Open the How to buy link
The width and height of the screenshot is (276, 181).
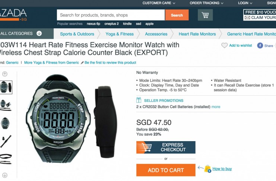click(x=222, y=169)
